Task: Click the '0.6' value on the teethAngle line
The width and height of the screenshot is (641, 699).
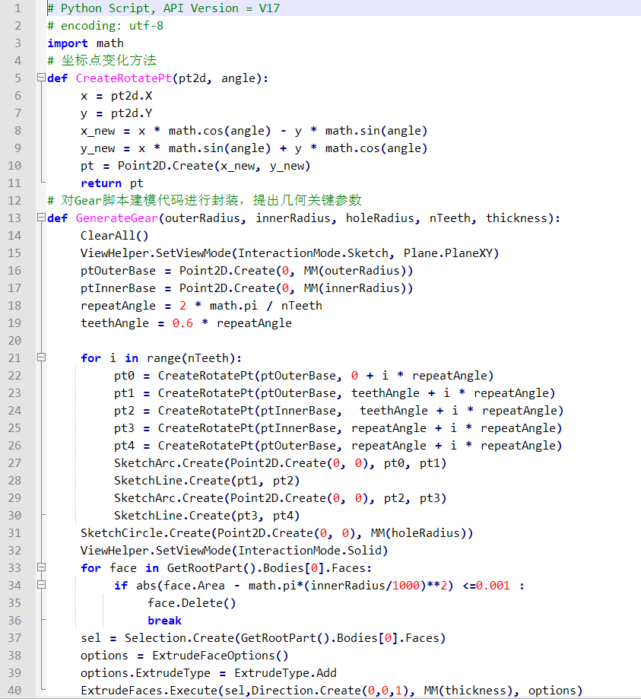Action: pos(182,323)
